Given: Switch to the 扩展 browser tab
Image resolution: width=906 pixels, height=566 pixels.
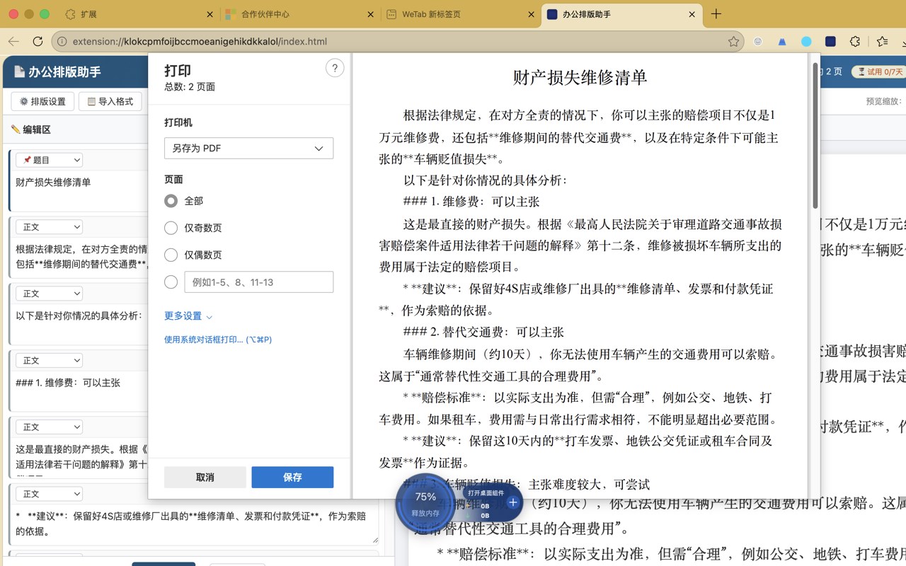Looking at the screenshot, I should pos(139,14).
